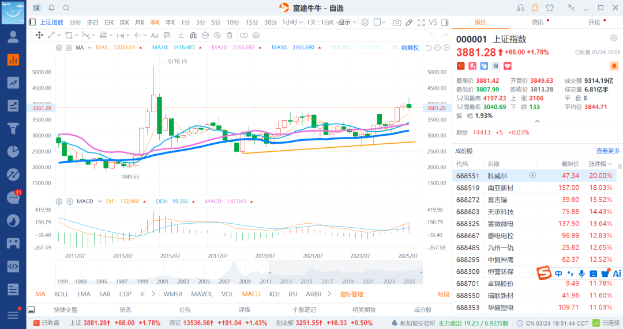The height and width of the screenshot is (329, 623).
Task: Enter fullscreen chart mode
Action: pyautogui.click(x=421, y=22)
